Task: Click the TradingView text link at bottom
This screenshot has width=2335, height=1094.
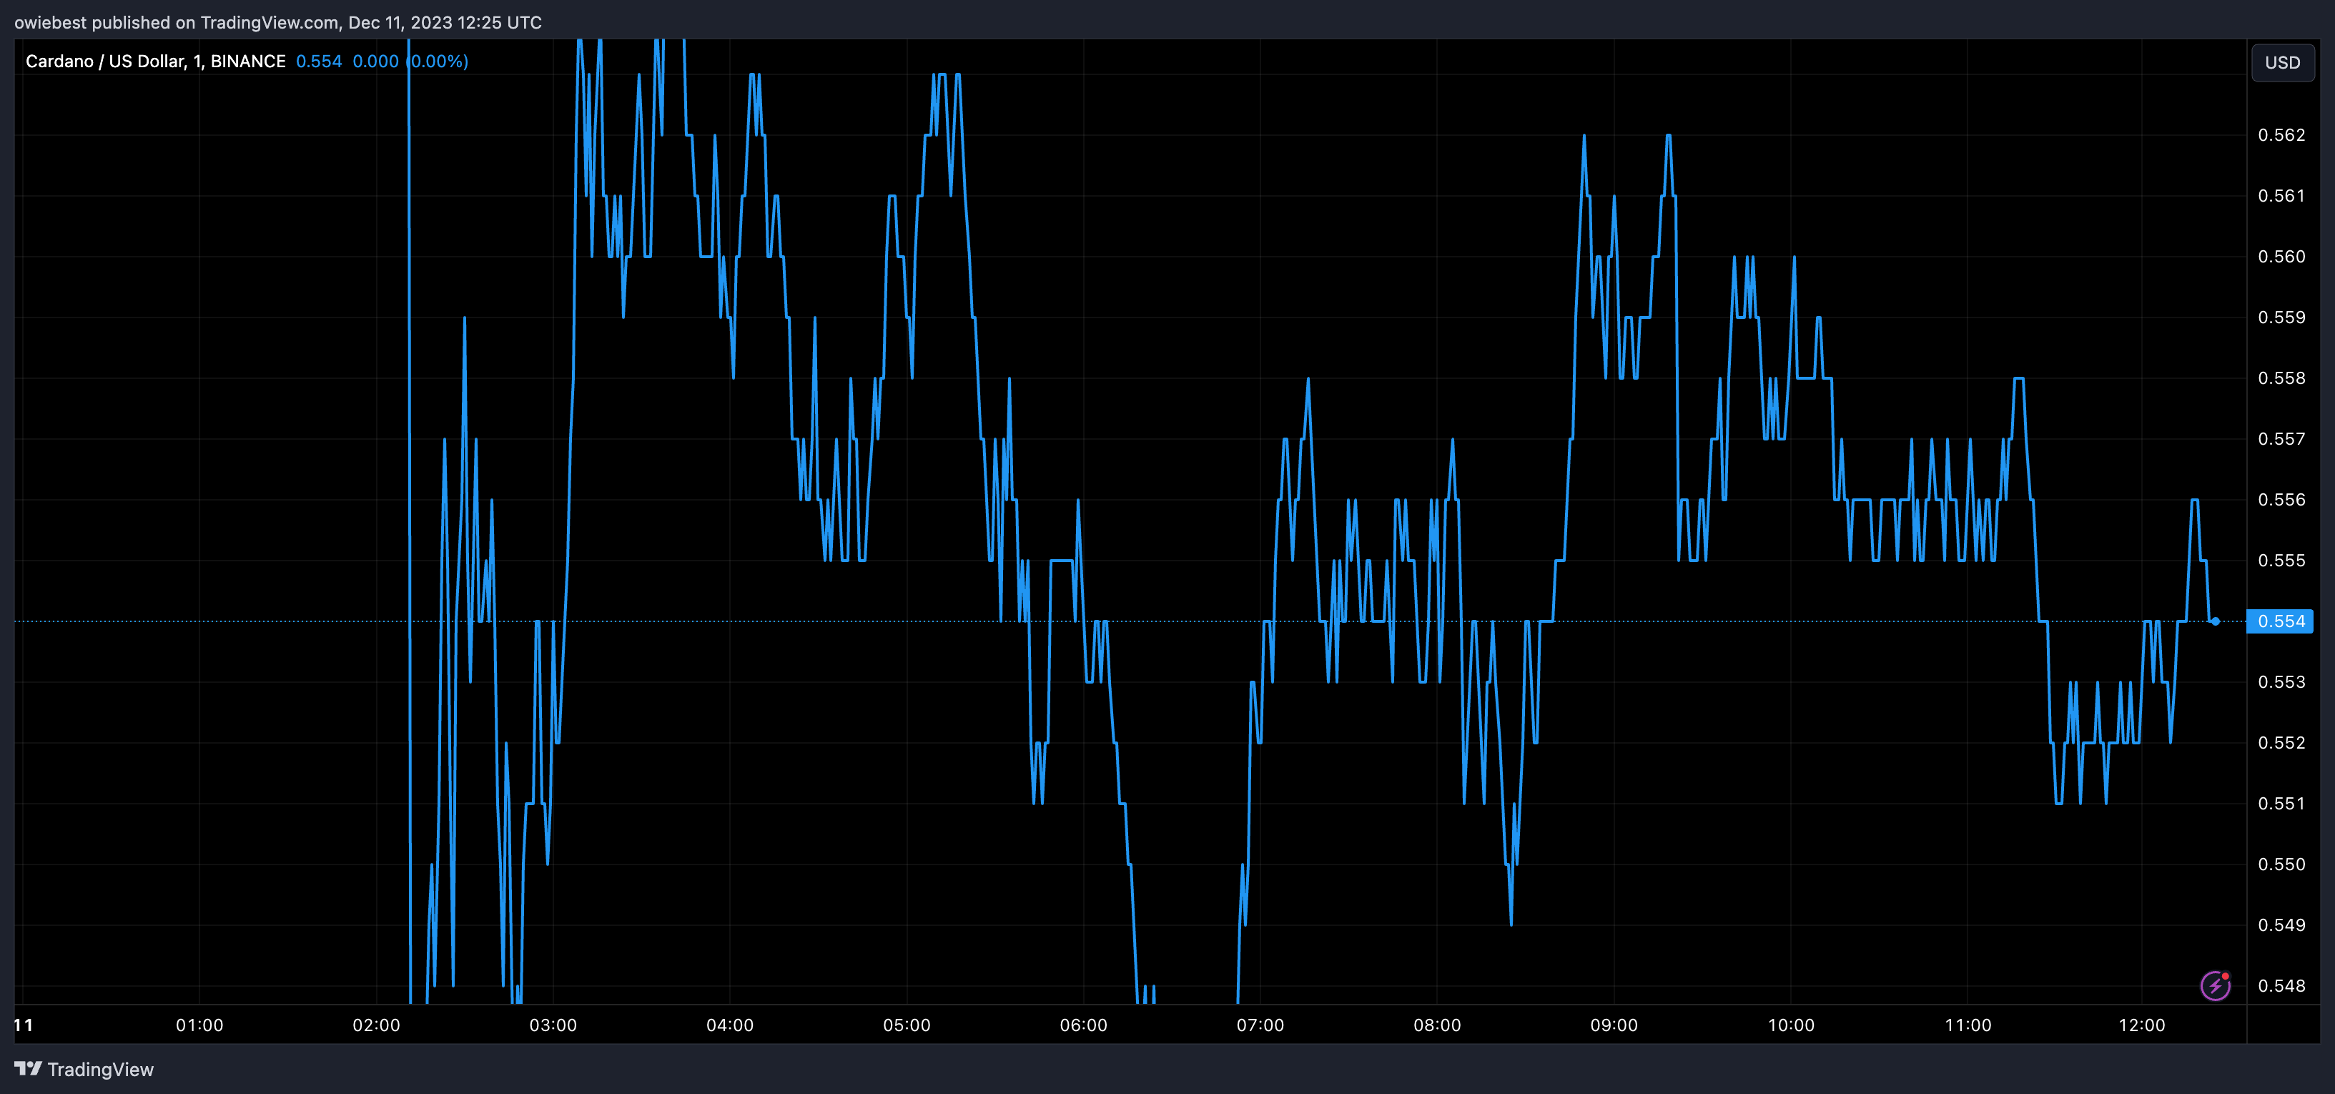Action: coord(99,1070)
